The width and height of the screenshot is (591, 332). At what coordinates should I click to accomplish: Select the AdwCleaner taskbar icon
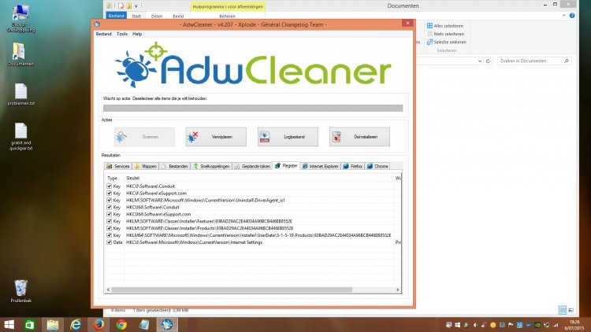[x=167, y=324]
